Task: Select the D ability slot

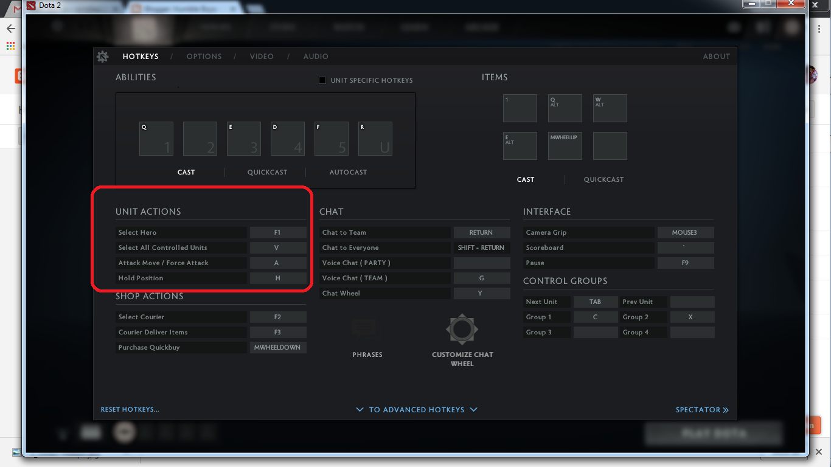Action: pos(288,139)
